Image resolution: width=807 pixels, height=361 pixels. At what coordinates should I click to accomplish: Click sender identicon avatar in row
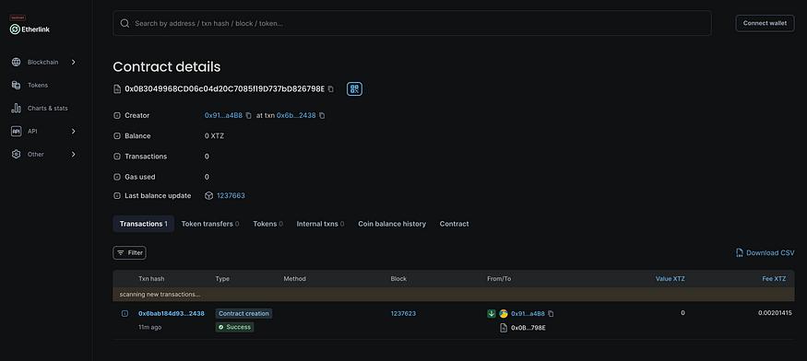[504, 314]
